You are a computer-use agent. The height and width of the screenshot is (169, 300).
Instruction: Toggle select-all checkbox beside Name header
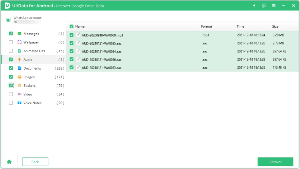coord(72,27)
